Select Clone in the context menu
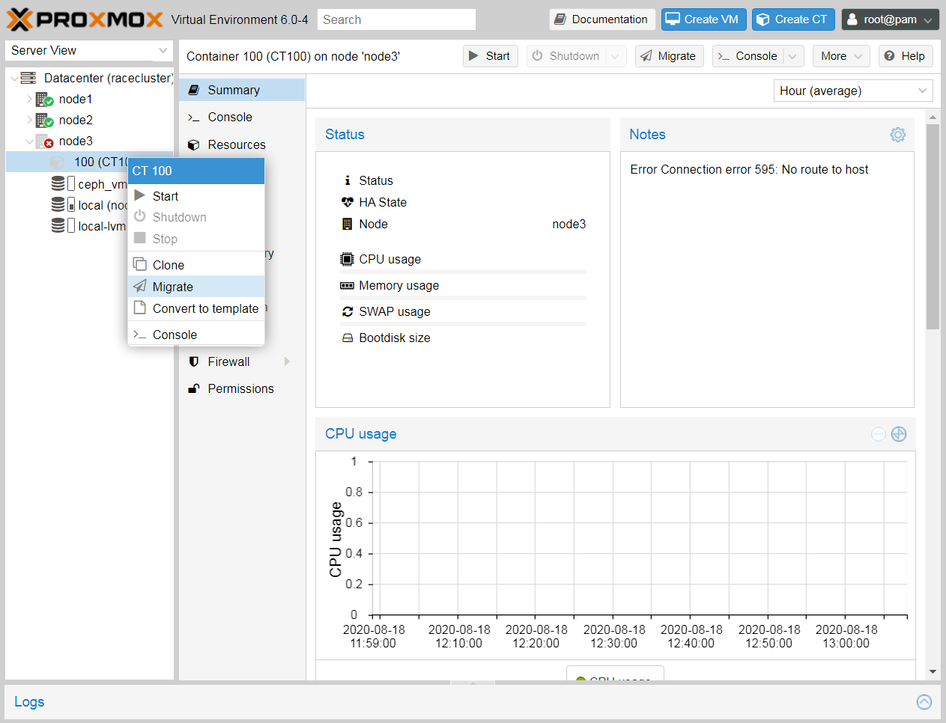Image resolution: width=946 pixels, height=723 pixels. coord(196,265)
